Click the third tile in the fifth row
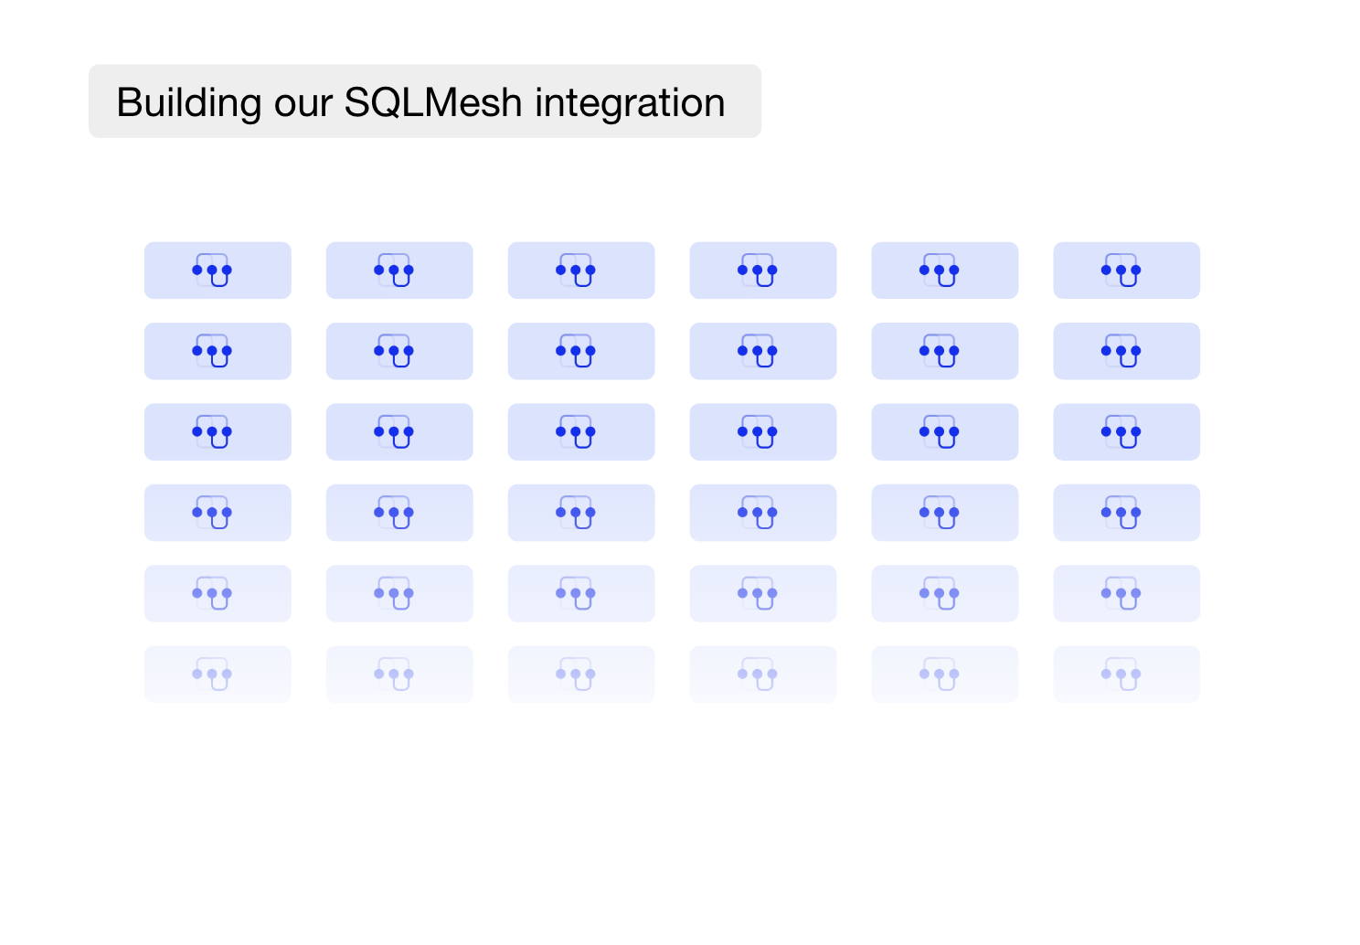Screen dimensions: 1360x945 point(581,594)
